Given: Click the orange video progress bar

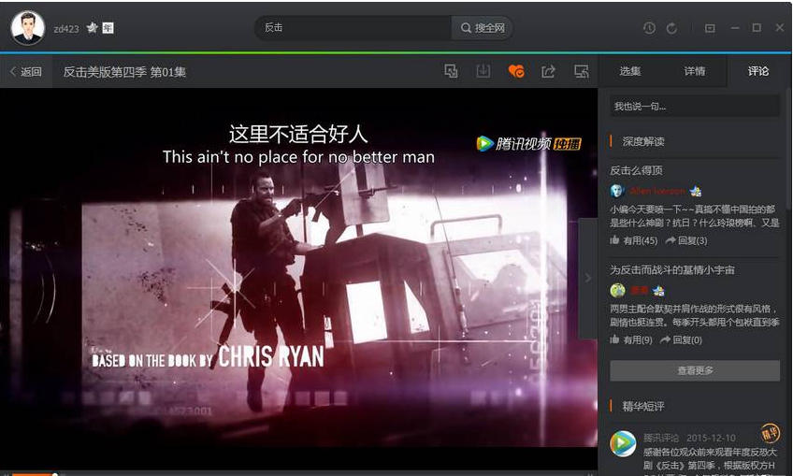Looking at the screenshot, I should point(28,474).
